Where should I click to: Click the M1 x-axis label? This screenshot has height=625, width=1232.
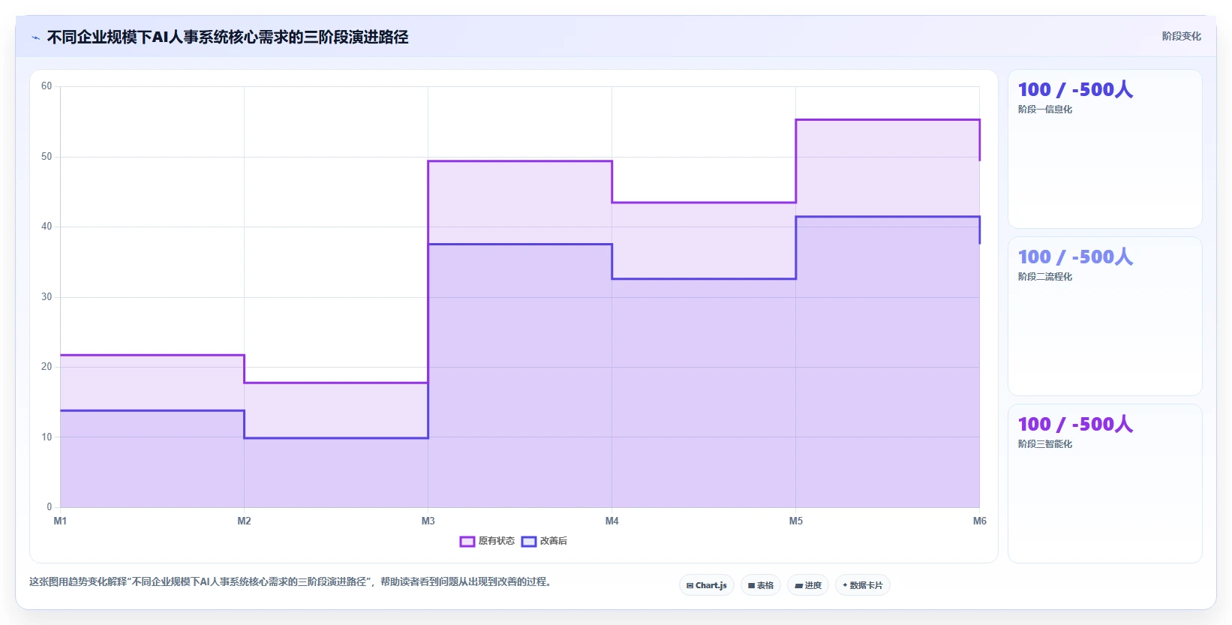60,521
